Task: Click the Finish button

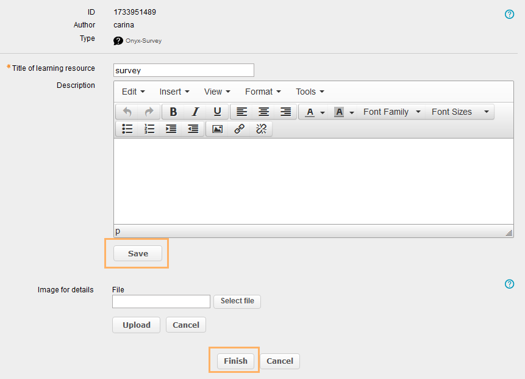Action: [x=235, y=361]
